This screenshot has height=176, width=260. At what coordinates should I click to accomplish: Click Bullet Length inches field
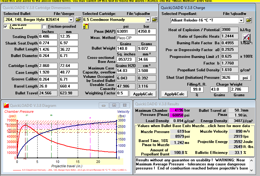click(48, 50)
